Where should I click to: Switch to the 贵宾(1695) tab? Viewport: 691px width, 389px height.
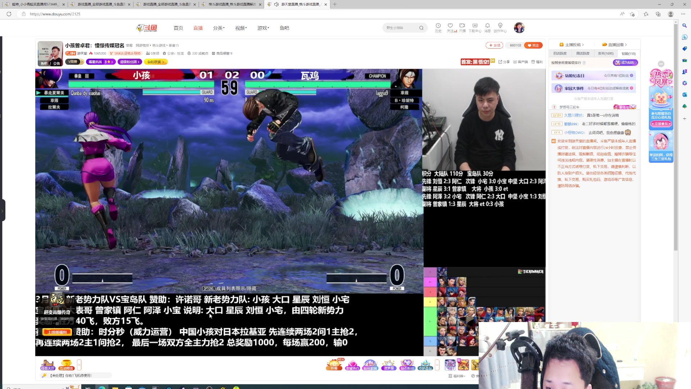click(x=606, y=53)
